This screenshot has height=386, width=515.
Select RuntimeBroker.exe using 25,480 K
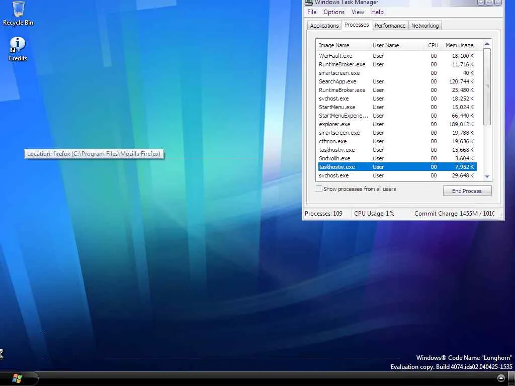click(397, 90)
